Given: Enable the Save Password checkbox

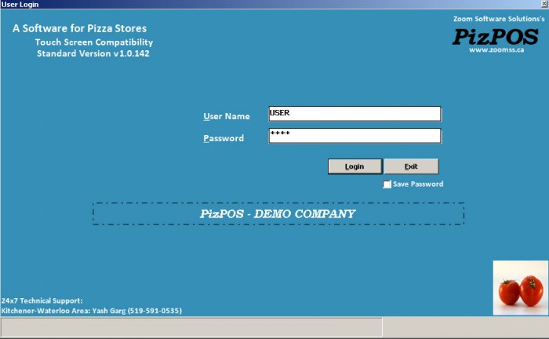Looking at the screenshot, I should (387, 184).
